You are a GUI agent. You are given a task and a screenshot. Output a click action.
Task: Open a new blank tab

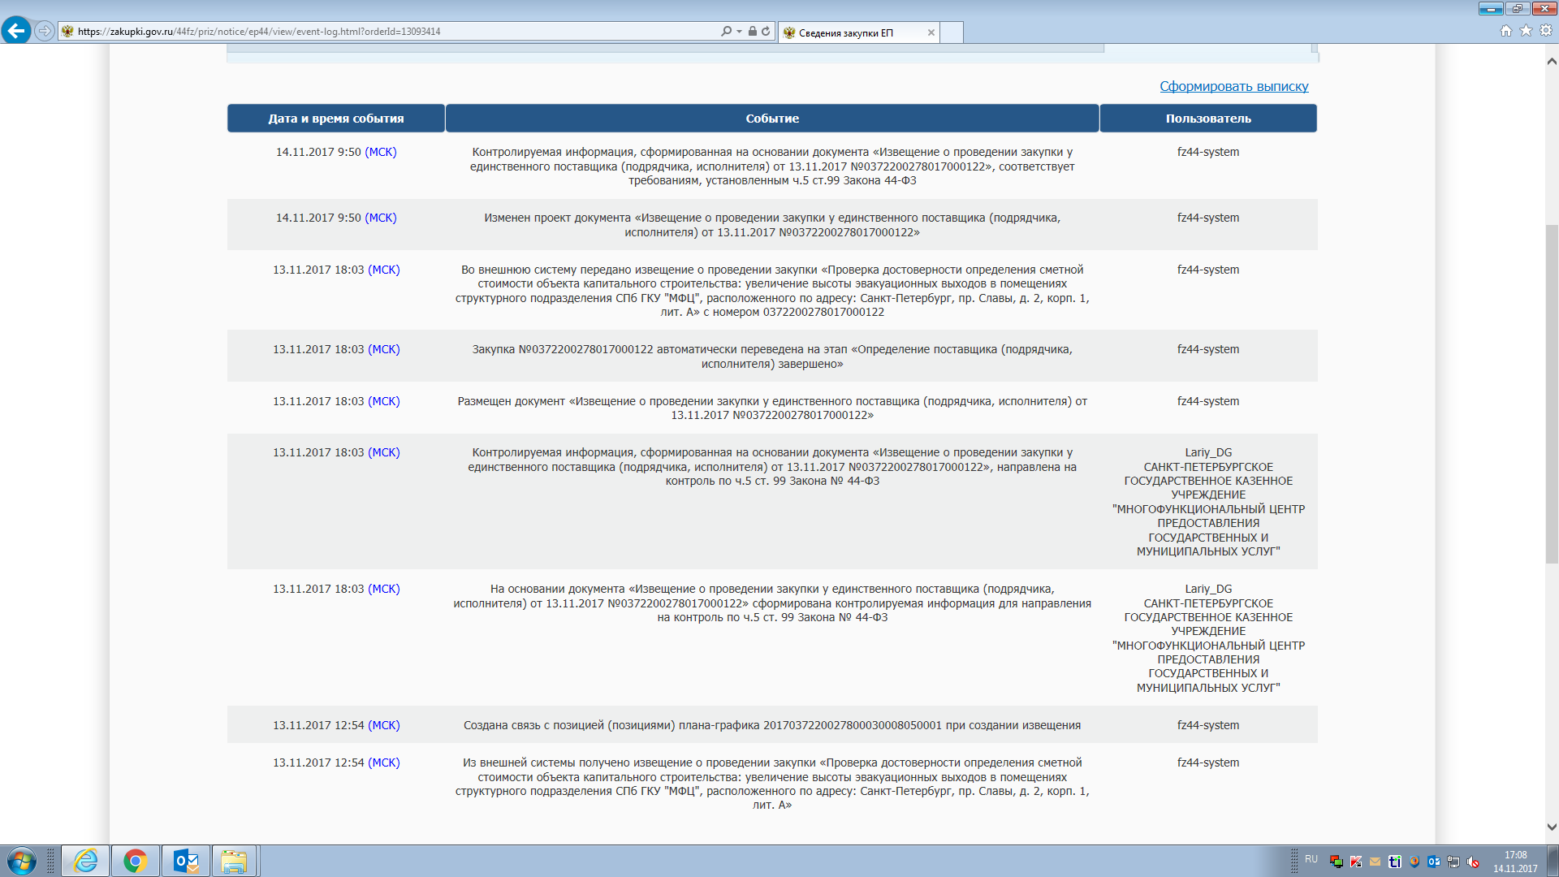tap(952, 32)
